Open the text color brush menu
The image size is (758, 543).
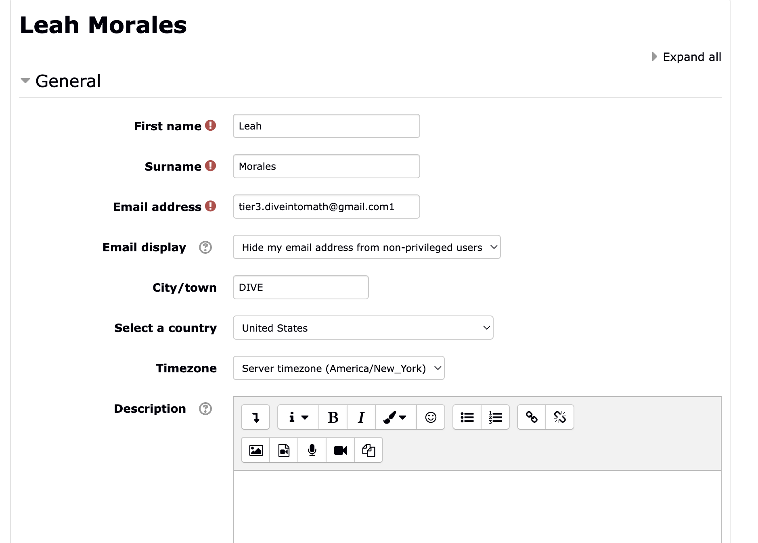396,417
